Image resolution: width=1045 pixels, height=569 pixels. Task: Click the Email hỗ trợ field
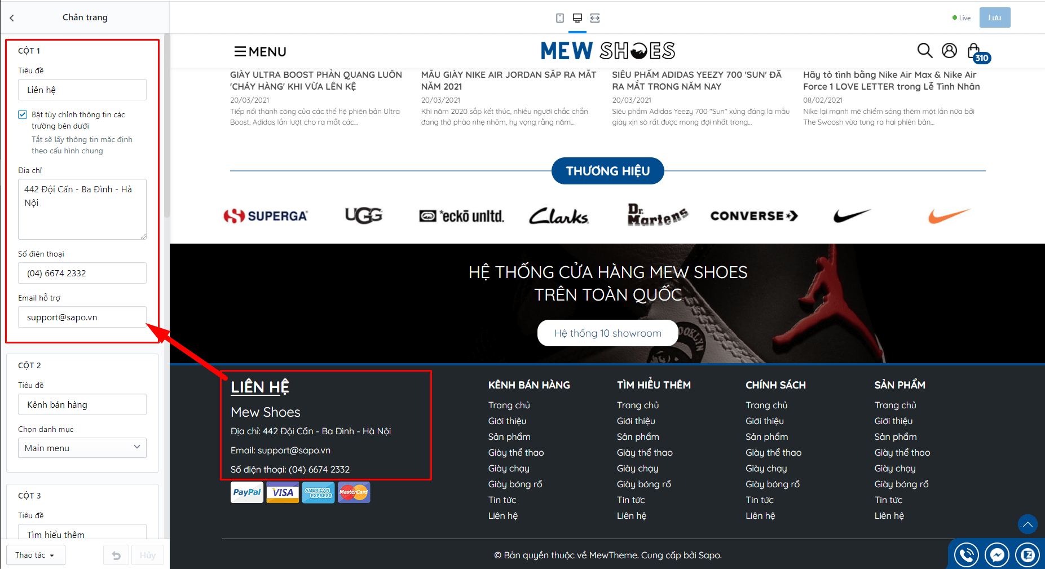(x=82, y=317)
